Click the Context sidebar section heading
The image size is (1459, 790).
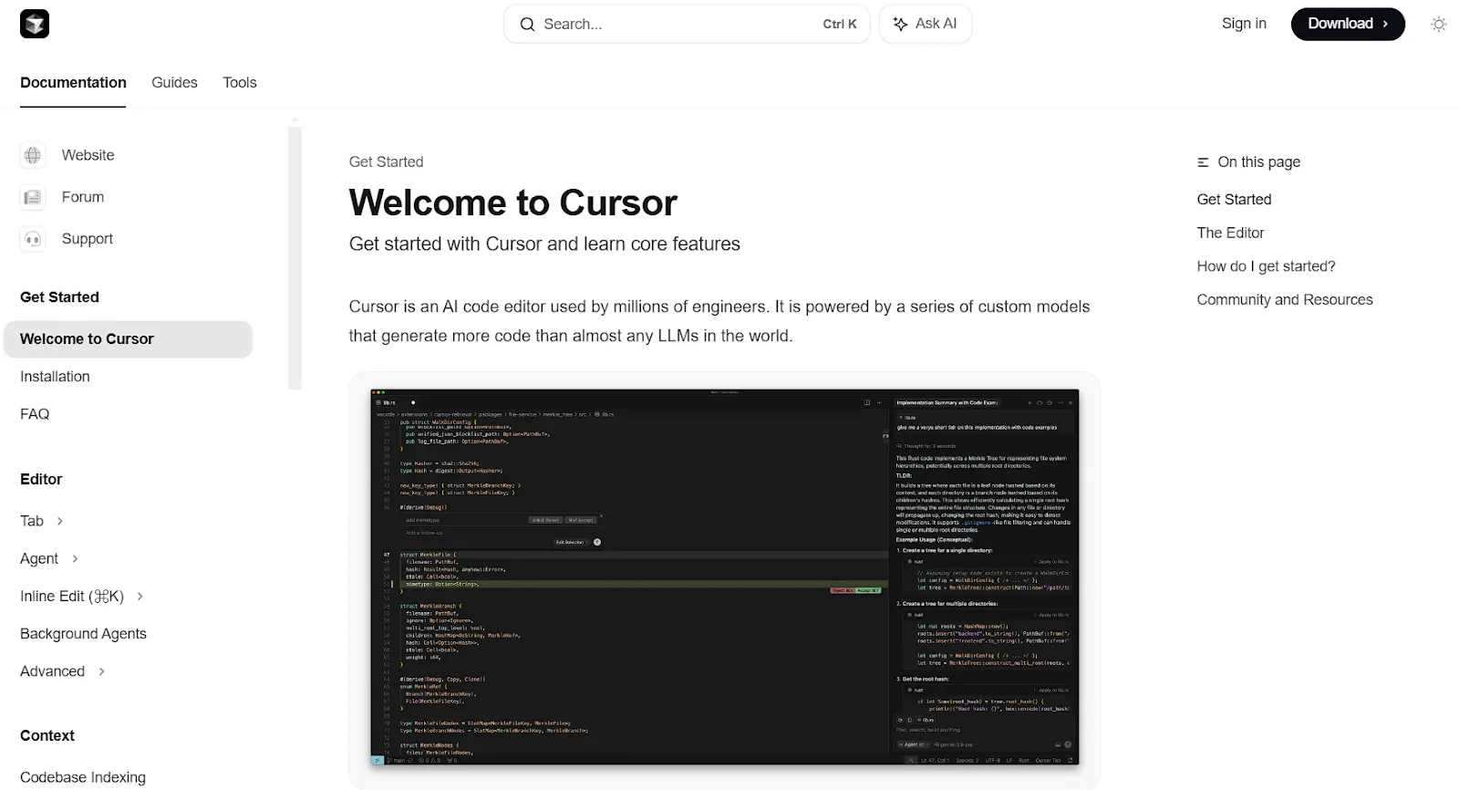click(47, 736)
